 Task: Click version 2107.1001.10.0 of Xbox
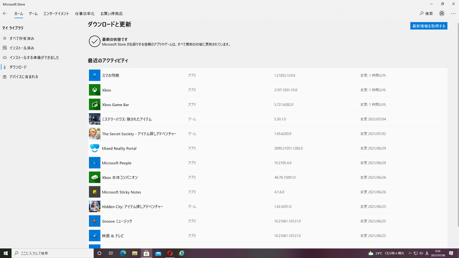click(x=286, y=90)
